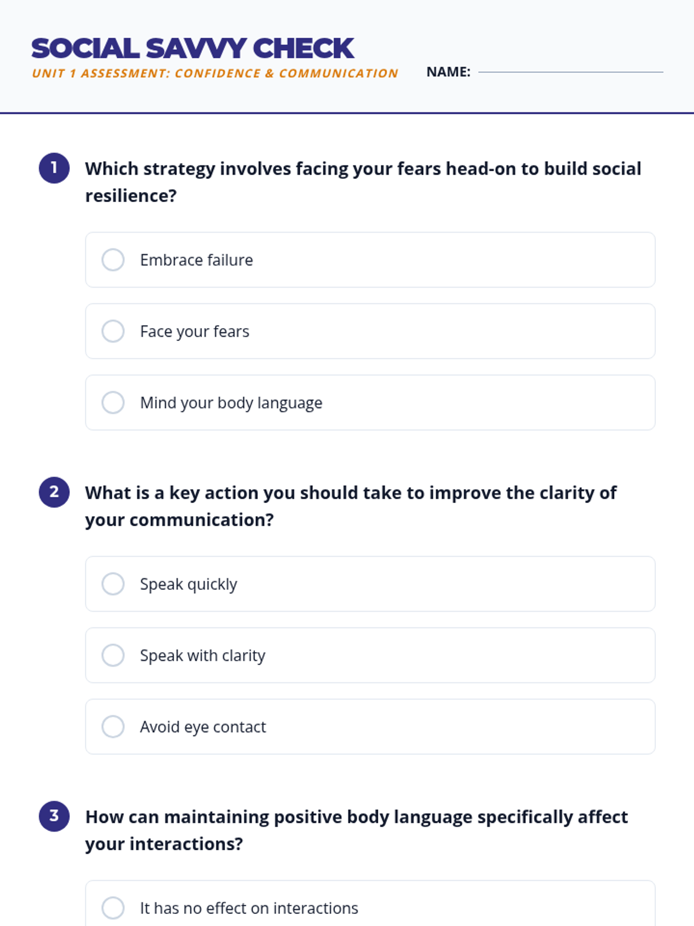Click the Unit 1 Assessment subtitle
Viewport: 694px width, 926px height.
point(215,74)
